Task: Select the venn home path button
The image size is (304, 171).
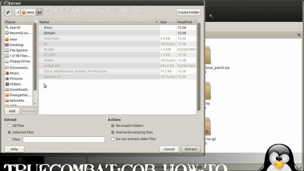Action: pyautogui.click(x=28, y=12)
